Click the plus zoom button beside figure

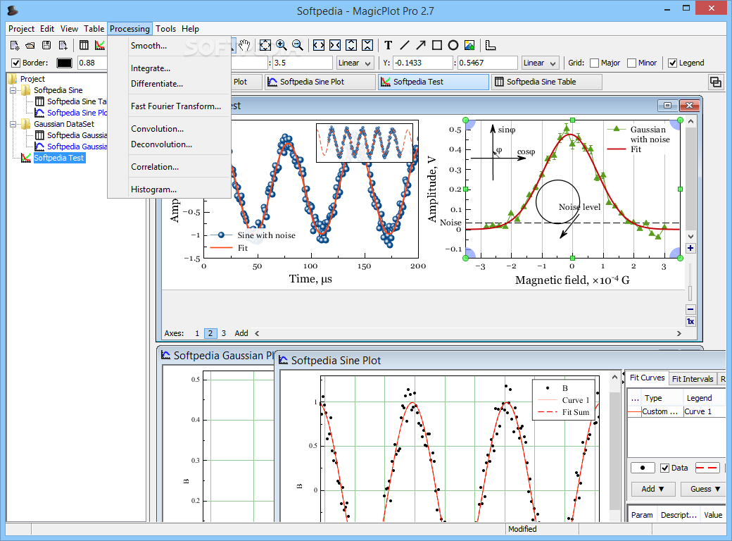tap(690, 248)
